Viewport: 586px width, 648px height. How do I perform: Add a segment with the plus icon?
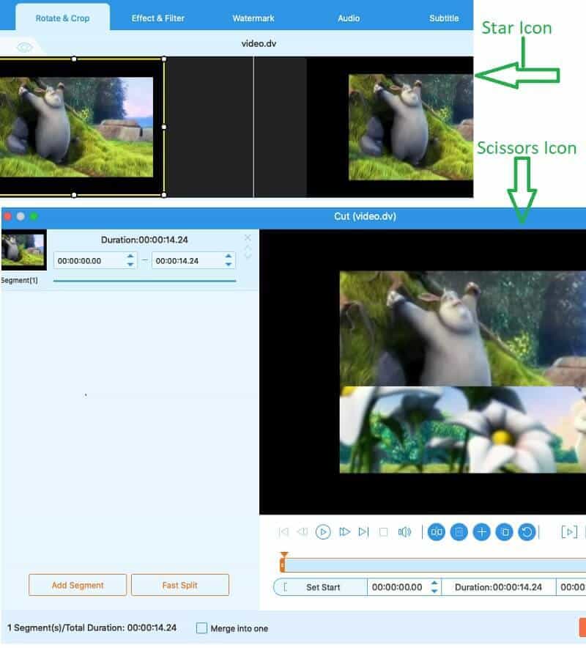coord(481,532)
